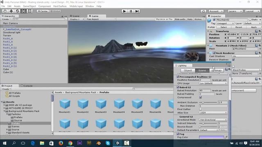Toggle the Center pivot button

(43, 11)
